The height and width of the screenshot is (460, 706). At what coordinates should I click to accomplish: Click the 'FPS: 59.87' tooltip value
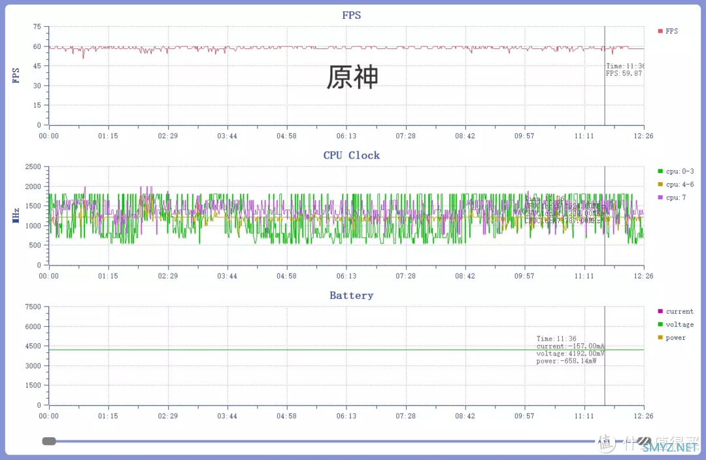624,73
